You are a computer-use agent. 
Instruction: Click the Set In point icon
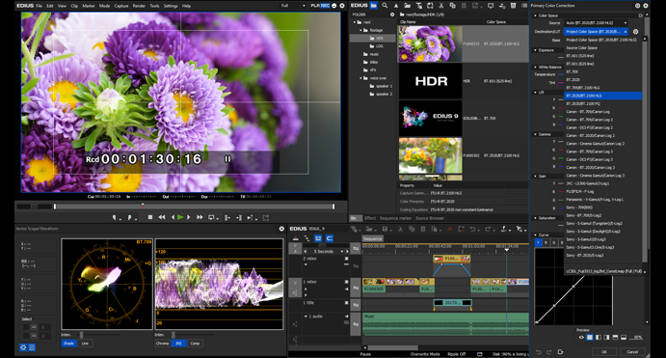pos(115,218)
